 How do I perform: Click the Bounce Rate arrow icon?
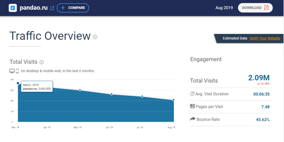192,119
